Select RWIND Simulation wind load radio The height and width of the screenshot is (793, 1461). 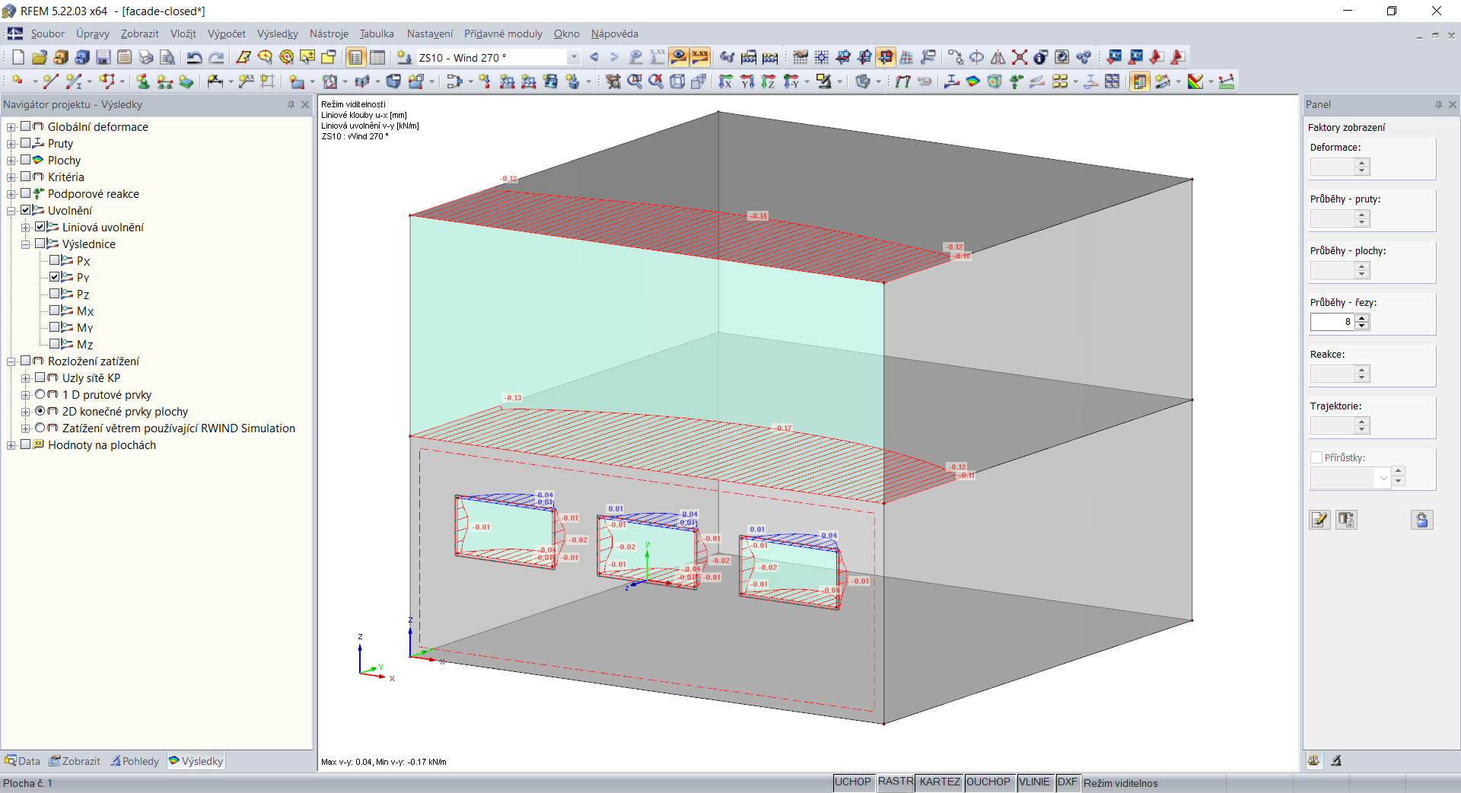click(40, 428)
